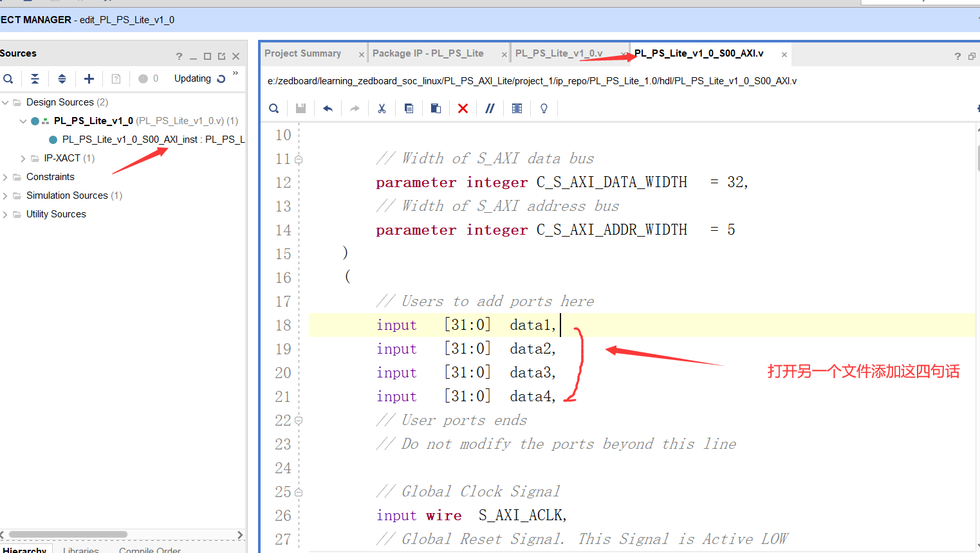The width and height of the screenshot is (980, 553).
Task: Undo last edit in code editor
Action: 328,108
